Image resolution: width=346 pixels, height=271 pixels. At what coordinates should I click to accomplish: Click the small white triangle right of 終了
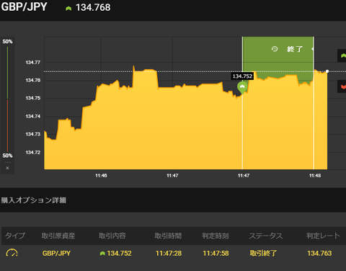(x=312, y=49)
